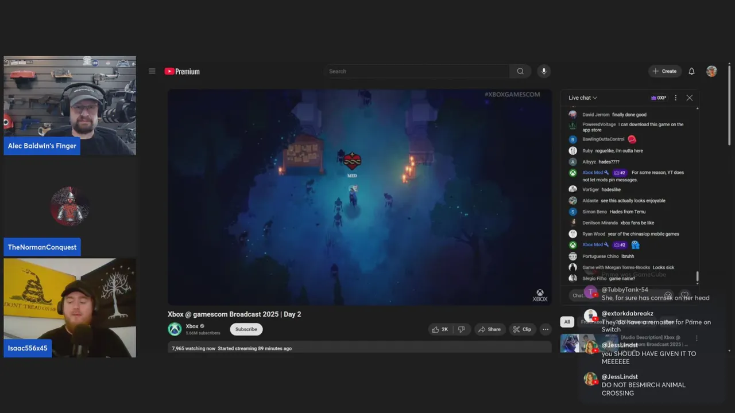Click David Jerrom's chat avatar
The height and width of the screenshot is (413, 735).
click(572, 114)
